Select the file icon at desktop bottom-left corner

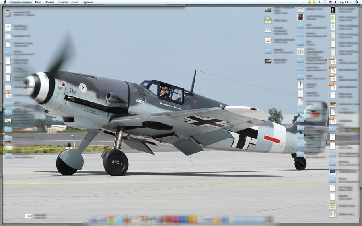click(28, 216)
